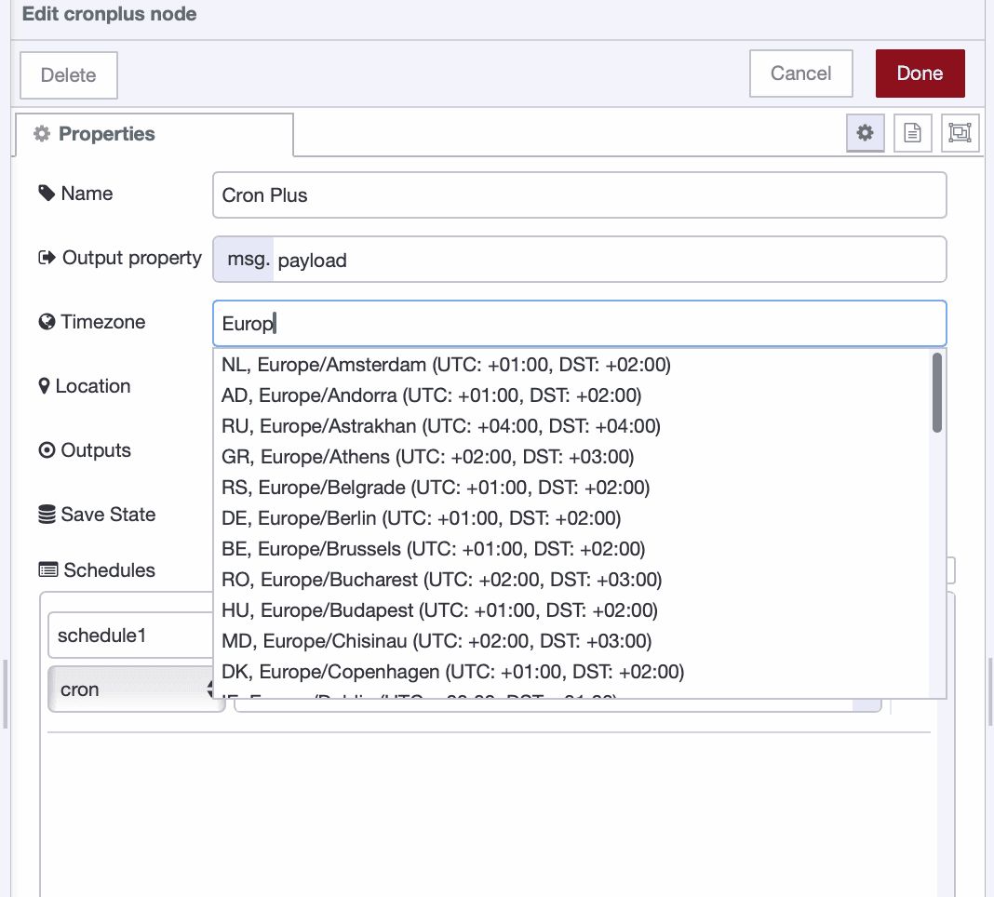Open the cron type dropdown for schedule1
This screenshot has width=994, height=897.
pos(136,689)
